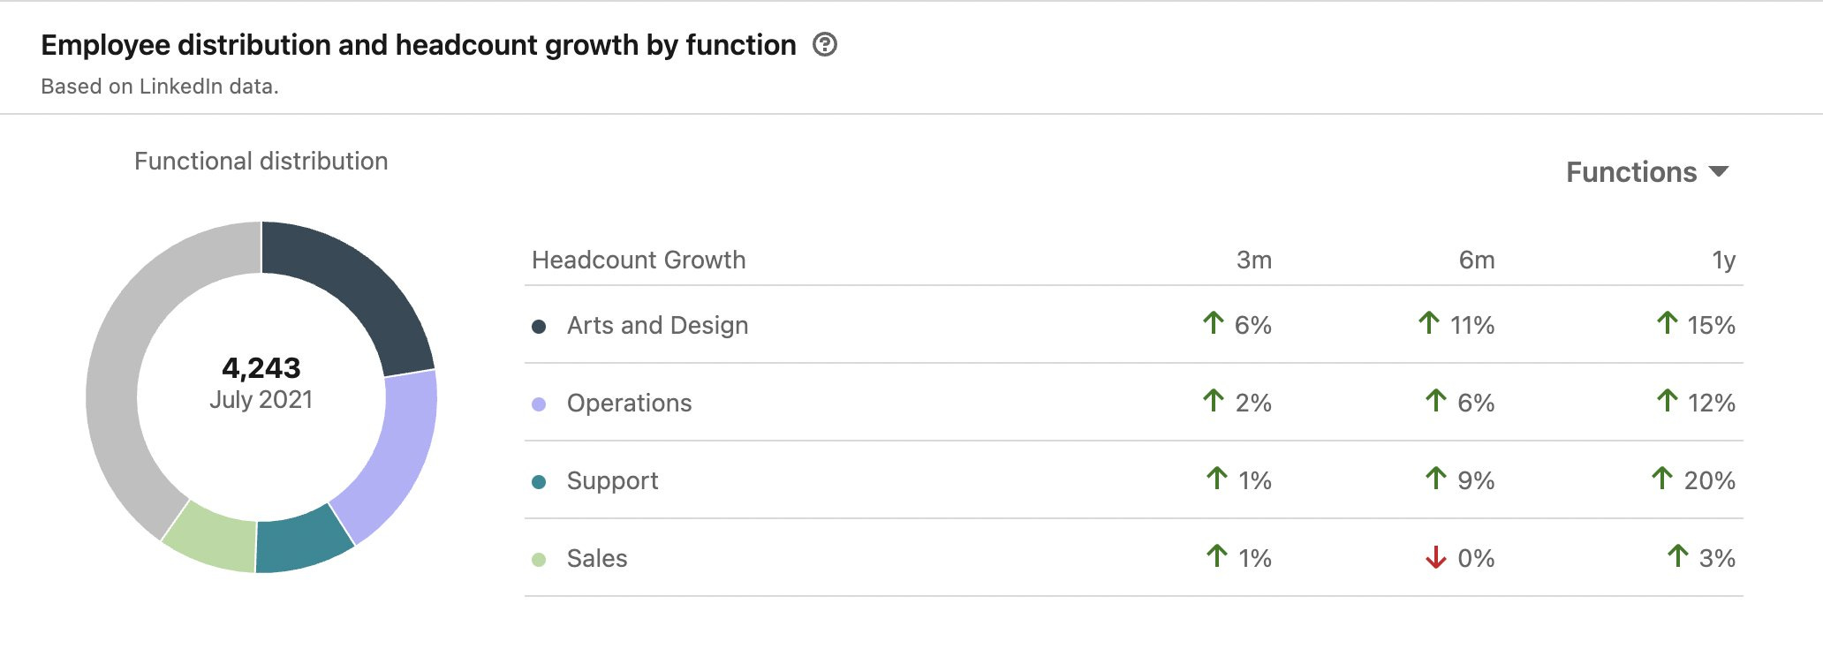This screenshot has width=1823, height=664.
Task: Select the Operations row label
Action: tap(629, 404)
